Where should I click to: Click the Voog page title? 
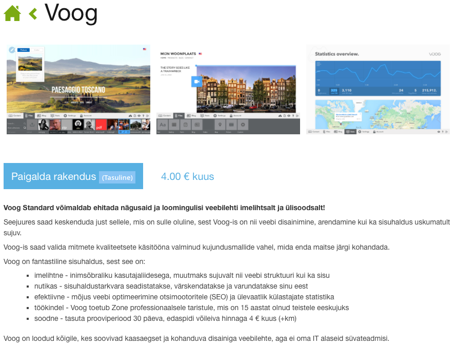(71, 13)
